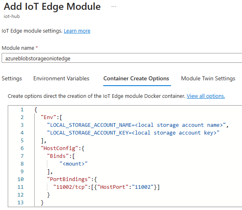Click the LOCAL_STORAGE_ACCOUNT_NAME line in editor

(x=138, y=125)
